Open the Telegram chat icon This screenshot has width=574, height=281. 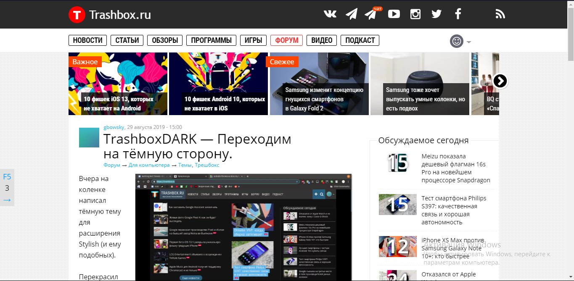(371, 13)
